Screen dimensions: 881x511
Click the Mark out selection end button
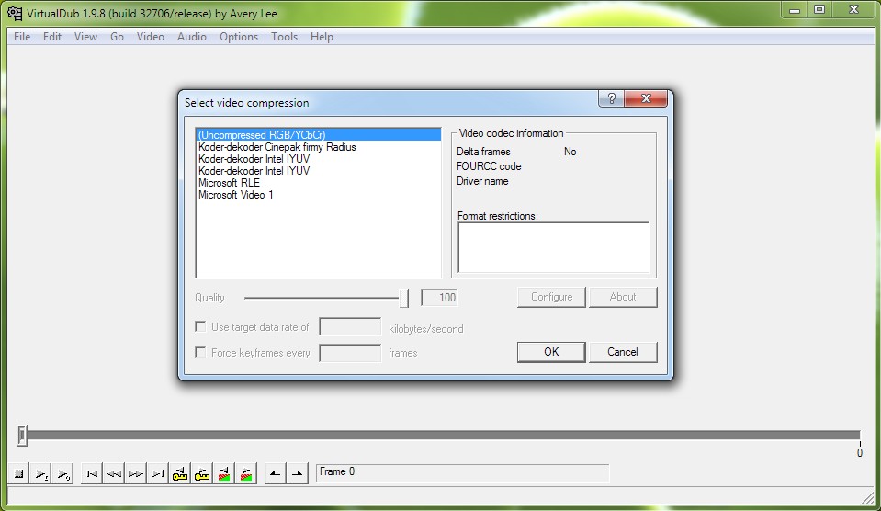pyautogui.click(x=298, y=474)
